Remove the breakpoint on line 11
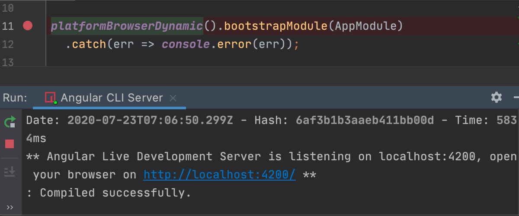 pyautogui.click(x=28, y=26)
